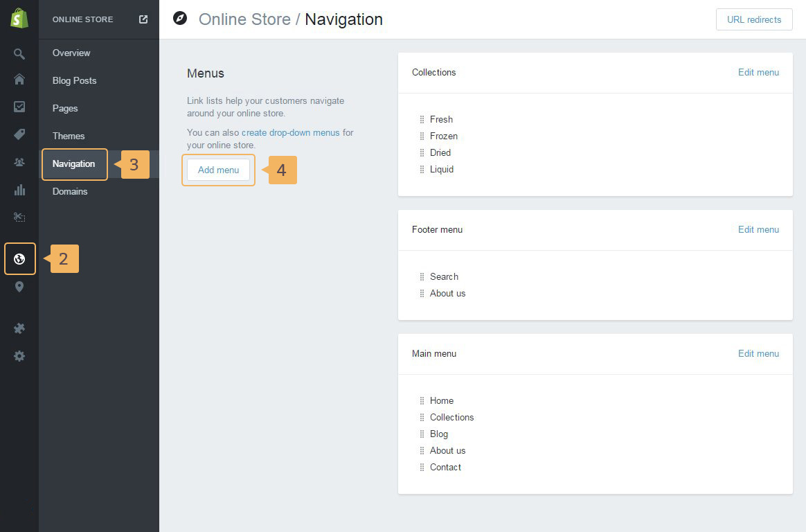The image size is (806, 532).
Task: Click the Add menu button
Action: (x=218, y=170)
